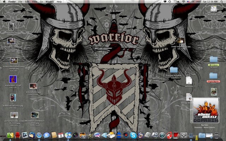Select the avatar8845_12.gif file
The width and height of the screenshot is (226, 141).
coord(13,79)
